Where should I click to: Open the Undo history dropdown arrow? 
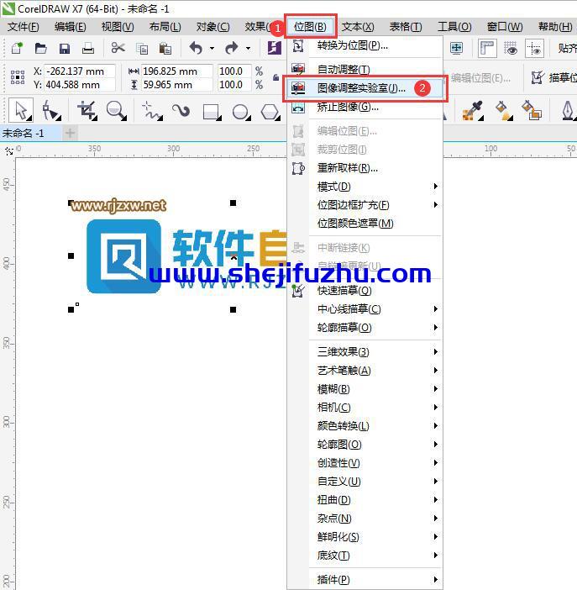212,49
